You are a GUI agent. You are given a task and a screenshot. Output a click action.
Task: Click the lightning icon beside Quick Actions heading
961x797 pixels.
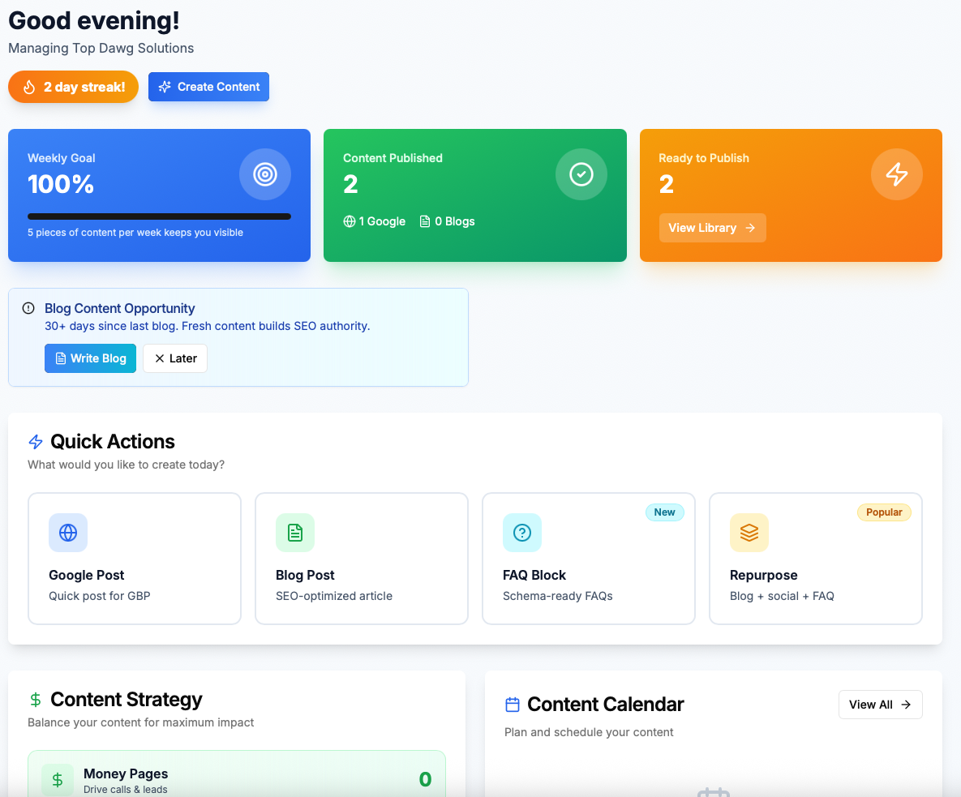[36, 442]
